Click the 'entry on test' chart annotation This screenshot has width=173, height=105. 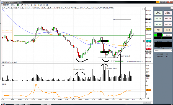point(125,56)
